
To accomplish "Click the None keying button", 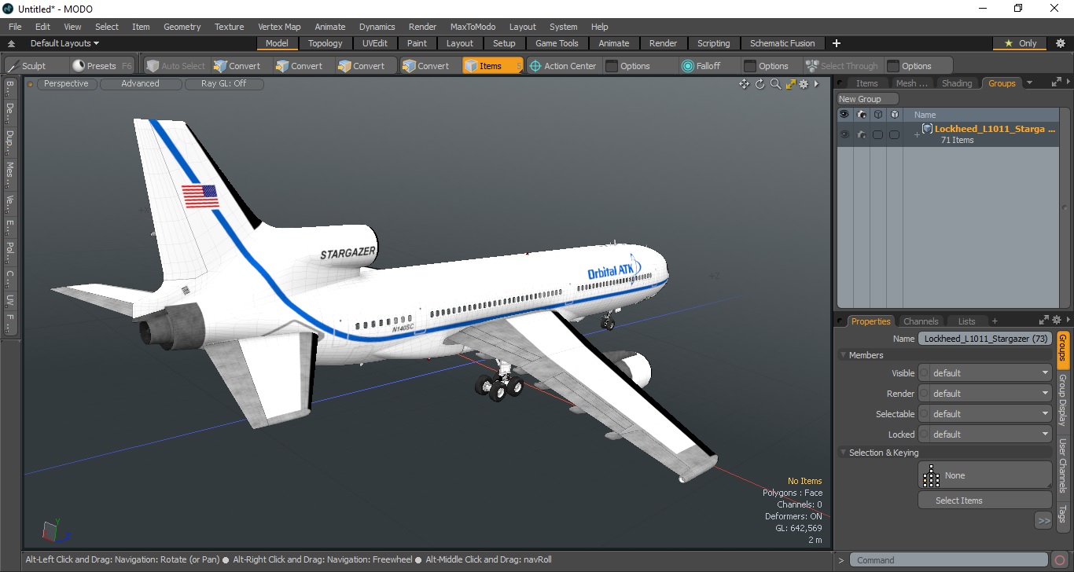I will [984, 475].
